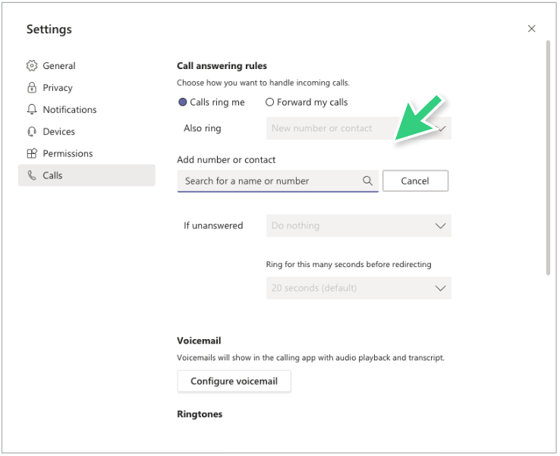
Task: Click the Configure voicemail button
Action: click(234, 381)
